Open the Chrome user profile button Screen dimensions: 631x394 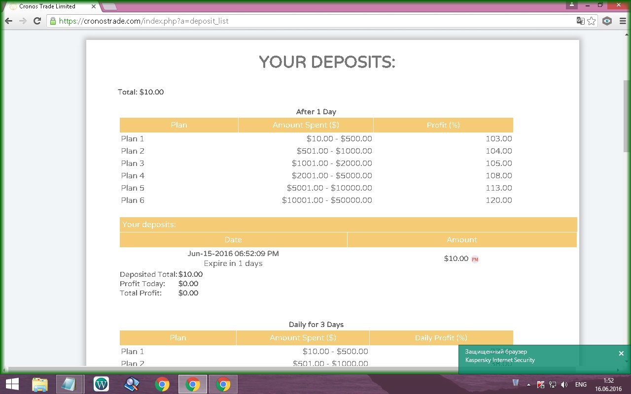pos(571,5)
